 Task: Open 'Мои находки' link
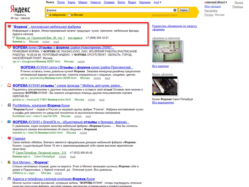pyautogui.click(x=213, y=7)
